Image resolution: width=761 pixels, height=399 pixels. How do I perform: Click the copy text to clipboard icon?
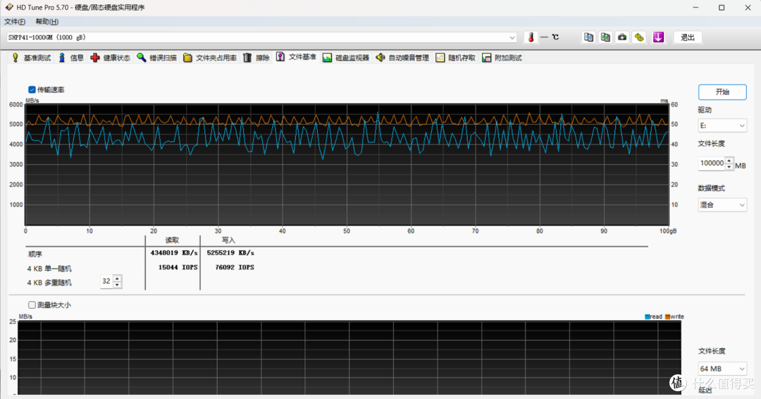pyautogui.click(x=588, y=37)
